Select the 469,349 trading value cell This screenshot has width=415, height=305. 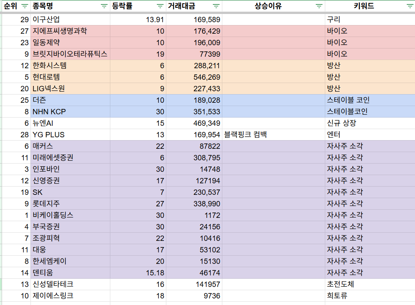pos(194,123)
